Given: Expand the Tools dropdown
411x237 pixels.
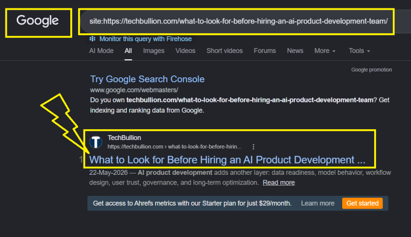Looking at the screenshot, I should (x=359, y=50).
